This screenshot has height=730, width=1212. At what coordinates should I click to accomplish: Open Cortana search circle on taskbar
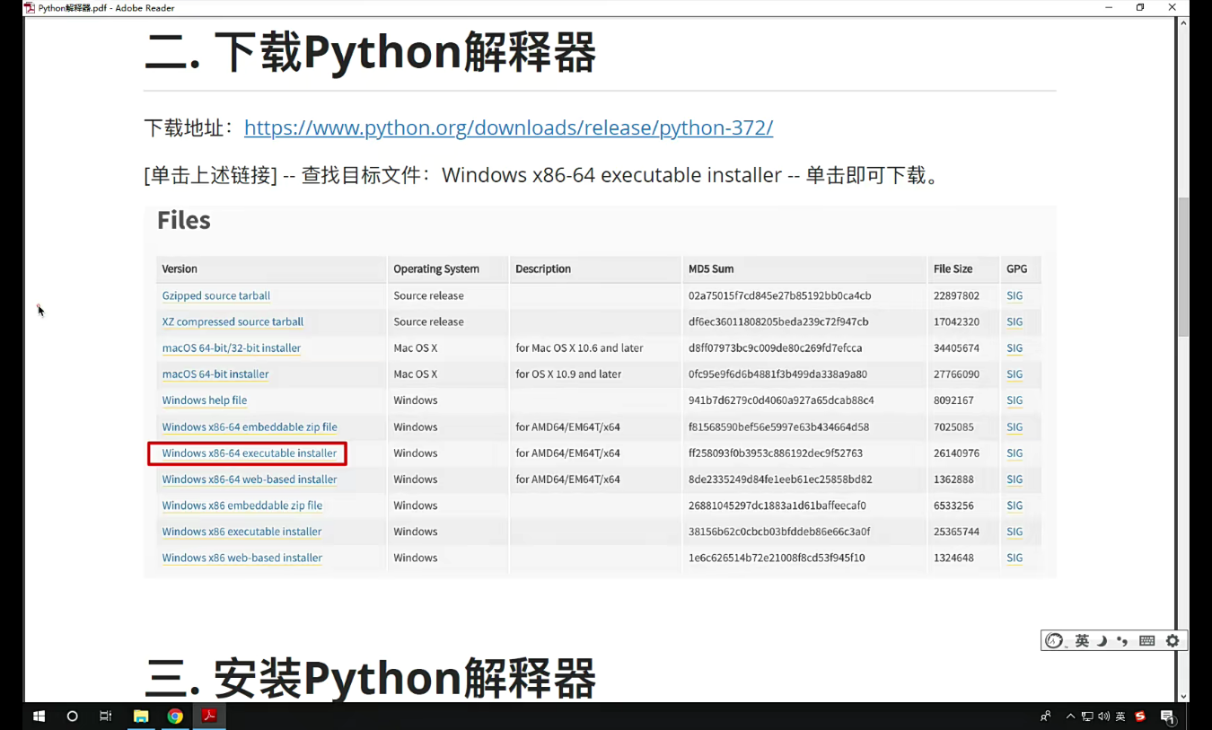tap(73, 716)
